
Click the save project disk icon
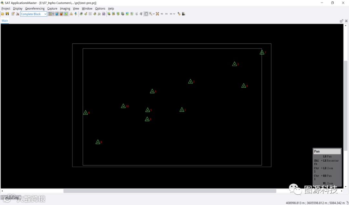tap(7, 14)
